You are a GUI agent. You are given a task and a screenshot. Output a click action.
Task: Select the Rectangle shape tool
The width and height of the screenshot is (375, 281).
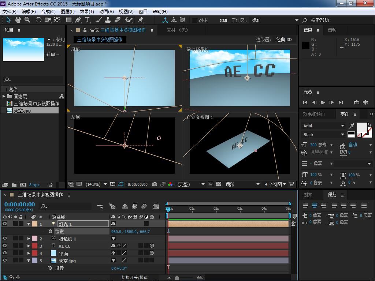pos(69,20)
